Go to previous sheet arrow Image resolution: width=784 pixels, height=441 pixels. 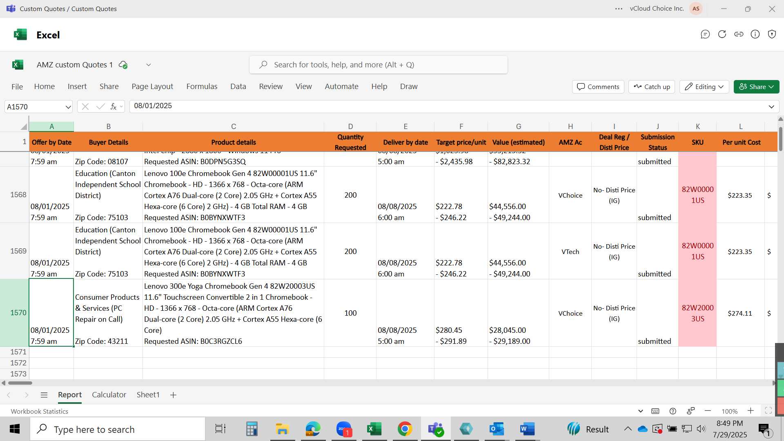[x=9, y=395]
